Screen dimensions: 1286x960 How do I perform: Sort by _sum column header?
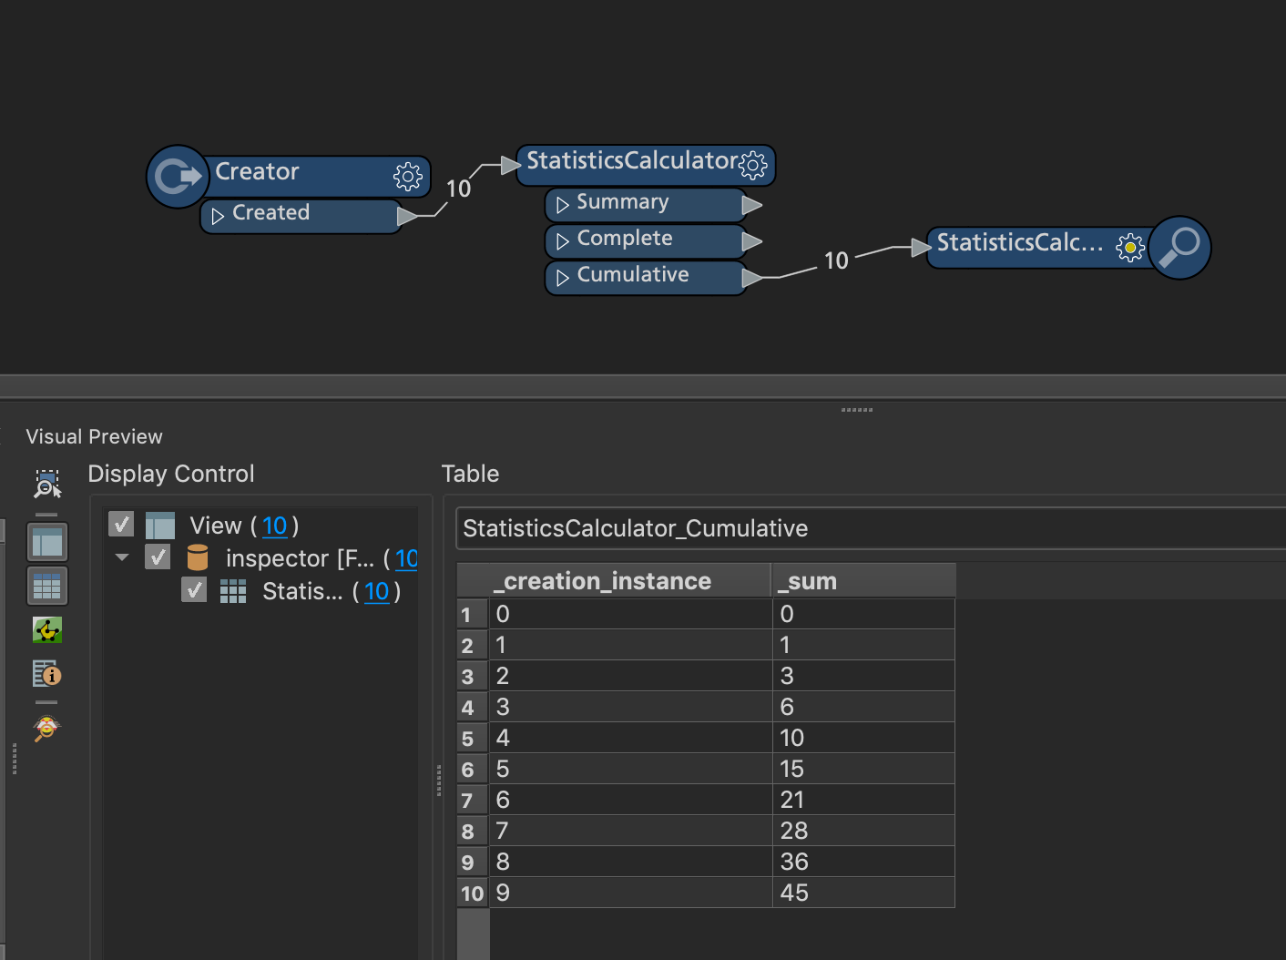coord(863,581)
